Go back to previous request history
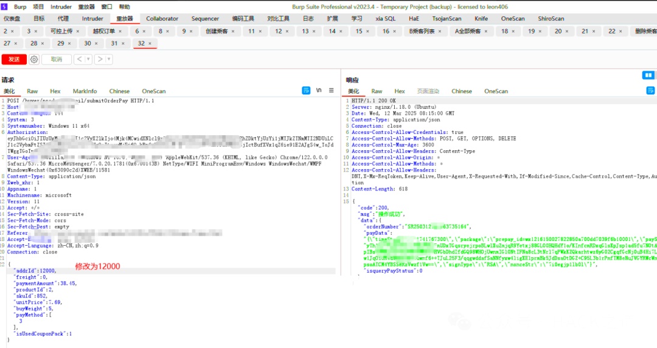The height and width of the screenshot is (348, 657). pyautogui.click(x=79, y=60)
